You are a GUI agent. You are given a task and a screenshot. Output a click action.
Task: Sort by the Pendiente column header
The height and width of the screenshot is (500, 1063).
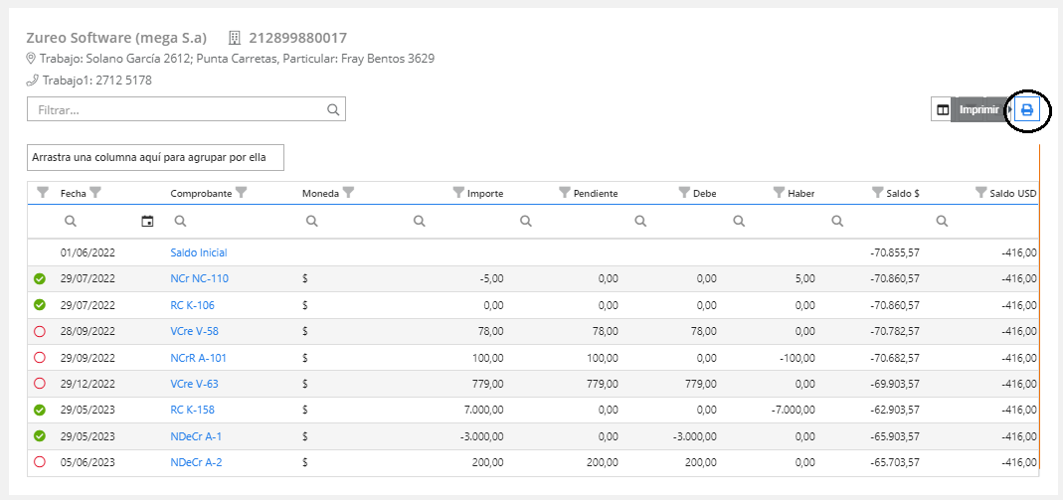tap(596, 193)
